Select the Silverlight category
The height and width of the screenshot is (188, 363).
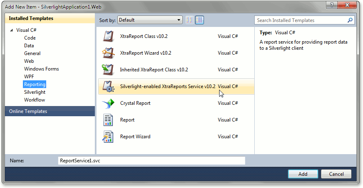tap(35, 92)
